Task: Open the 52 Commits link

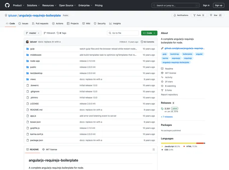Action: click(147, 42)
